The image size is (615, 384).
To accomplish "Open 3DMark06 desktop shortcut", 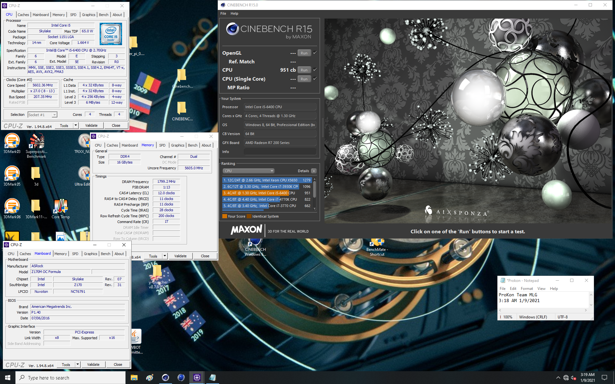I will pyautogui.click(x=12, y=209).
